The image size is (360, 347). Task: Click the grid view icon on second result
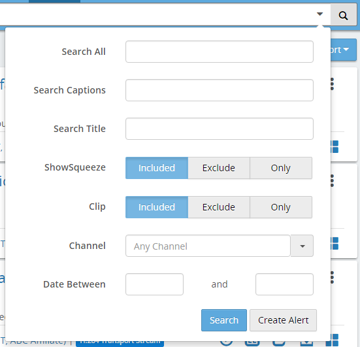(335, 244)
